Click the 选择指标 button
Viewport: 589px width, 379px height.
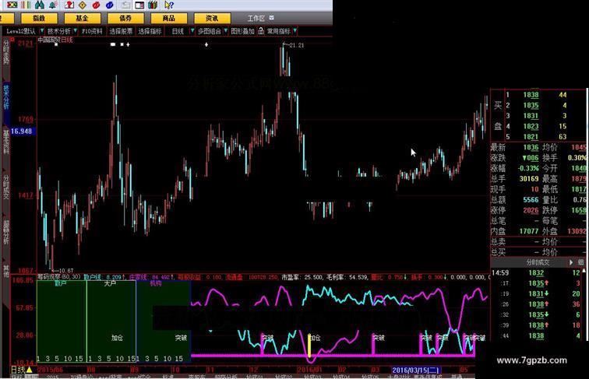[x=150, y=31]
